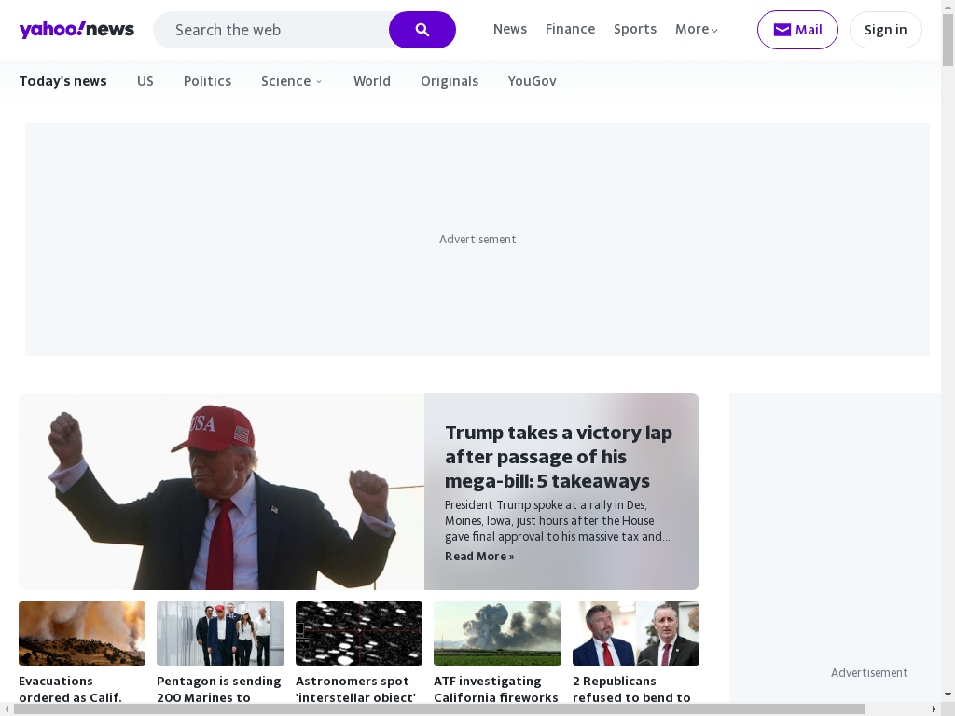Open the wildfire evacuations thumbnail
Image resolution: width=955 pixels, height=716 pixels.
82,633
